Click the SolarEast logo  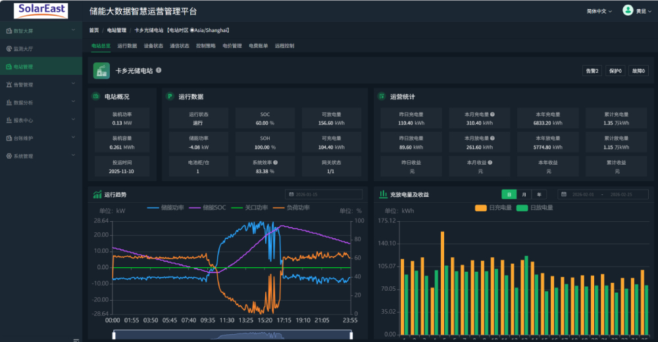tap(40, 11)
